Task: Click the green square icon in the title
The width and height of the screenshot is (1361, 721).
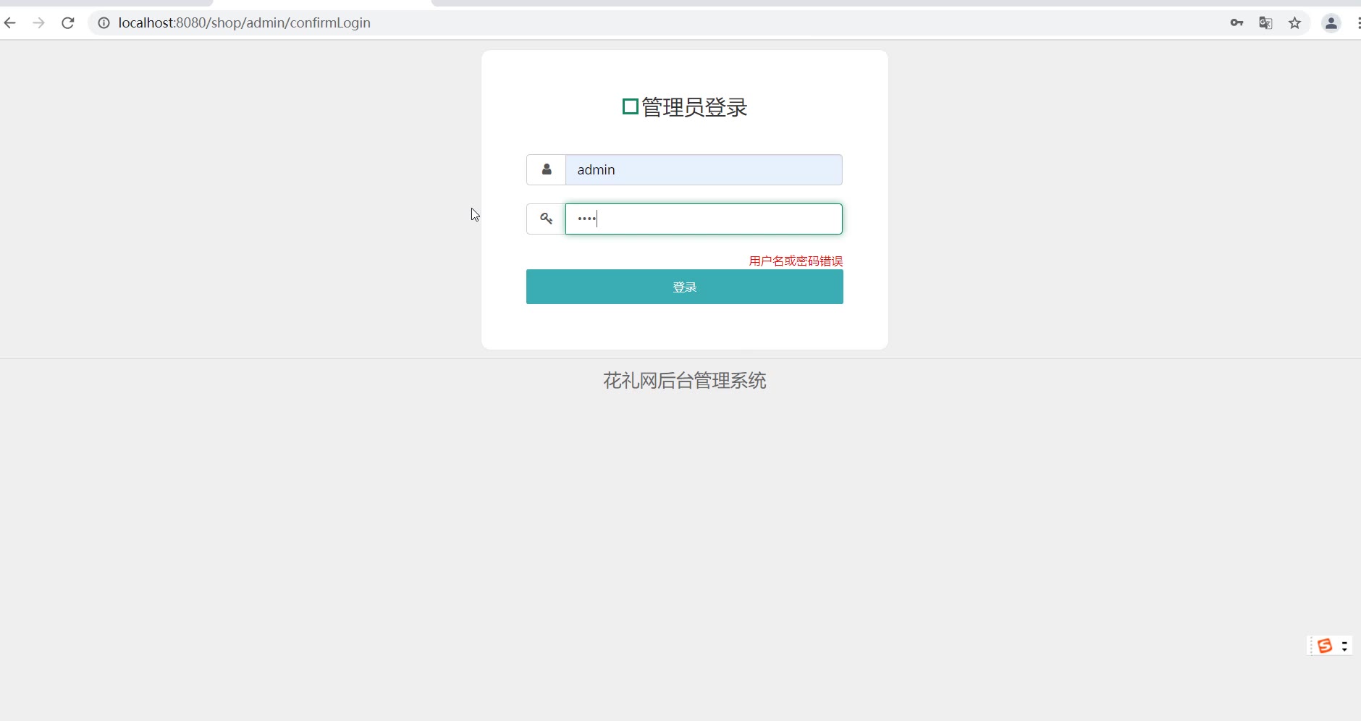Action: [631, 107]
